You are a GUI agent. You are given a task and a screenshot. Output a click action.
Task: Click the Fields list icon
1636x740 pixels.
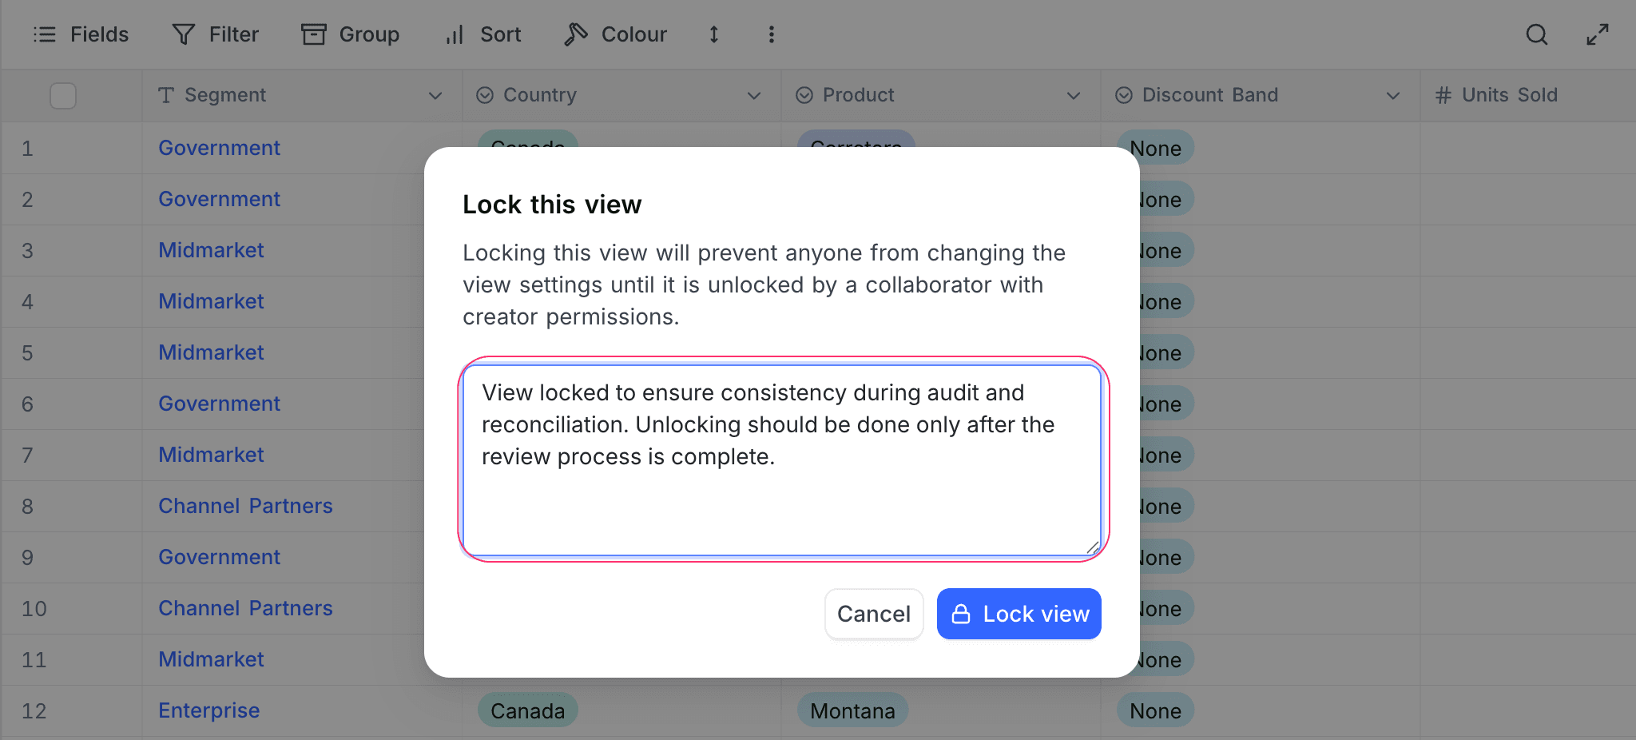[x=45, y=34]
